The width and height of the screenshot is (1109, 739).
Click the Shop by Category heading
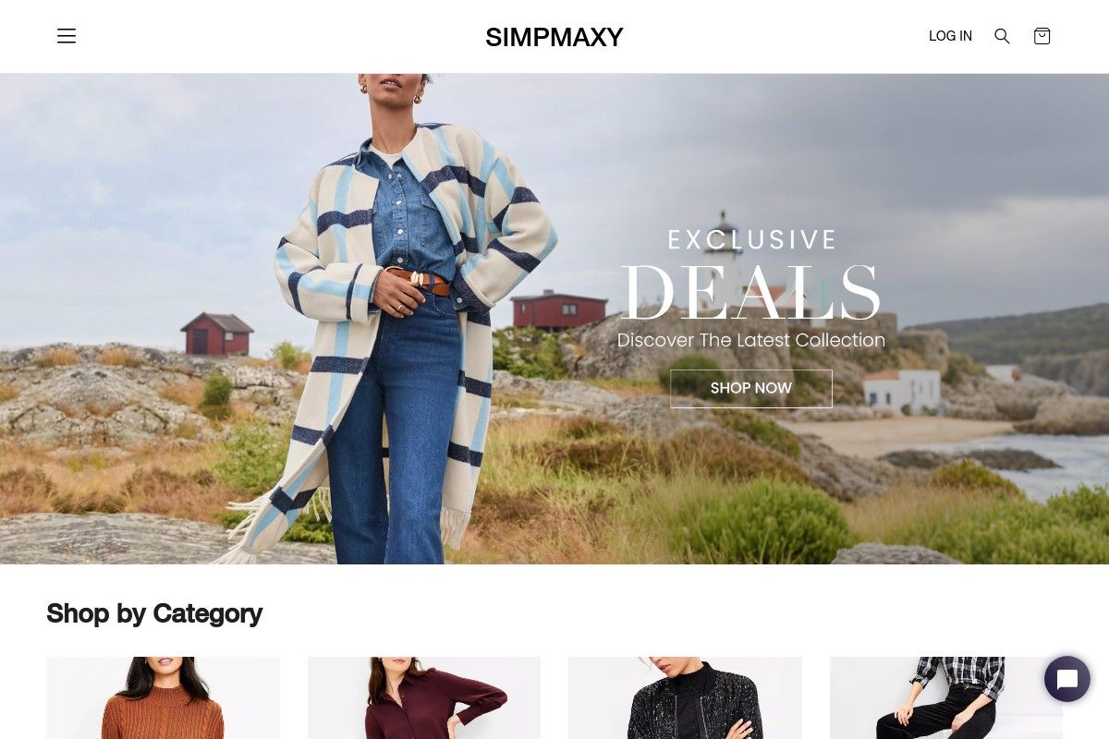click(x=154, y=613)
